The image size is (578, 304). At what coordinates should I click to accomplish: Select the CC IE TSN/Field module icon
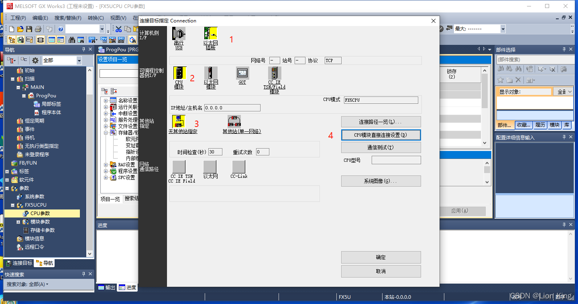275,73
